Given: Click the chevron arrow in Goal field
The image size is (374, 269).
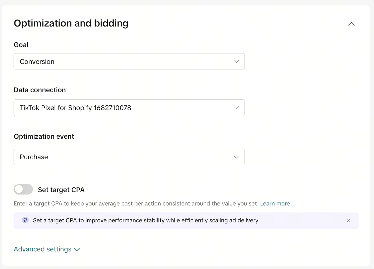Looking at the screenshot, I should tap(236, 62).
